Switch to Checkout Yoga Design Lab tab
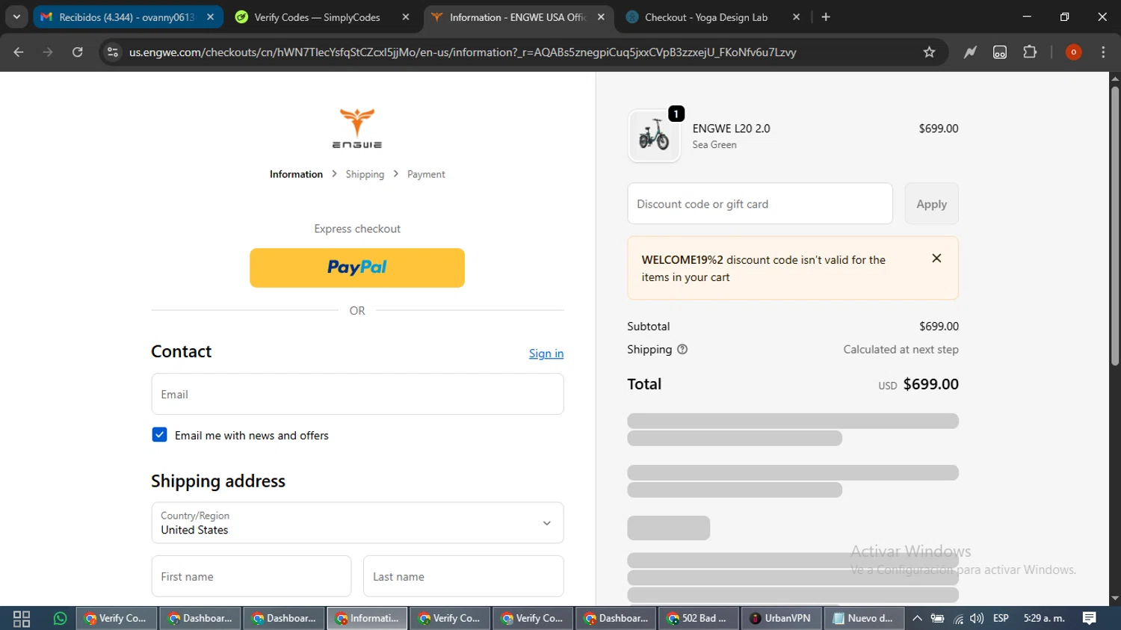Viewport: 1121px width, 630px height. point(705,17)
